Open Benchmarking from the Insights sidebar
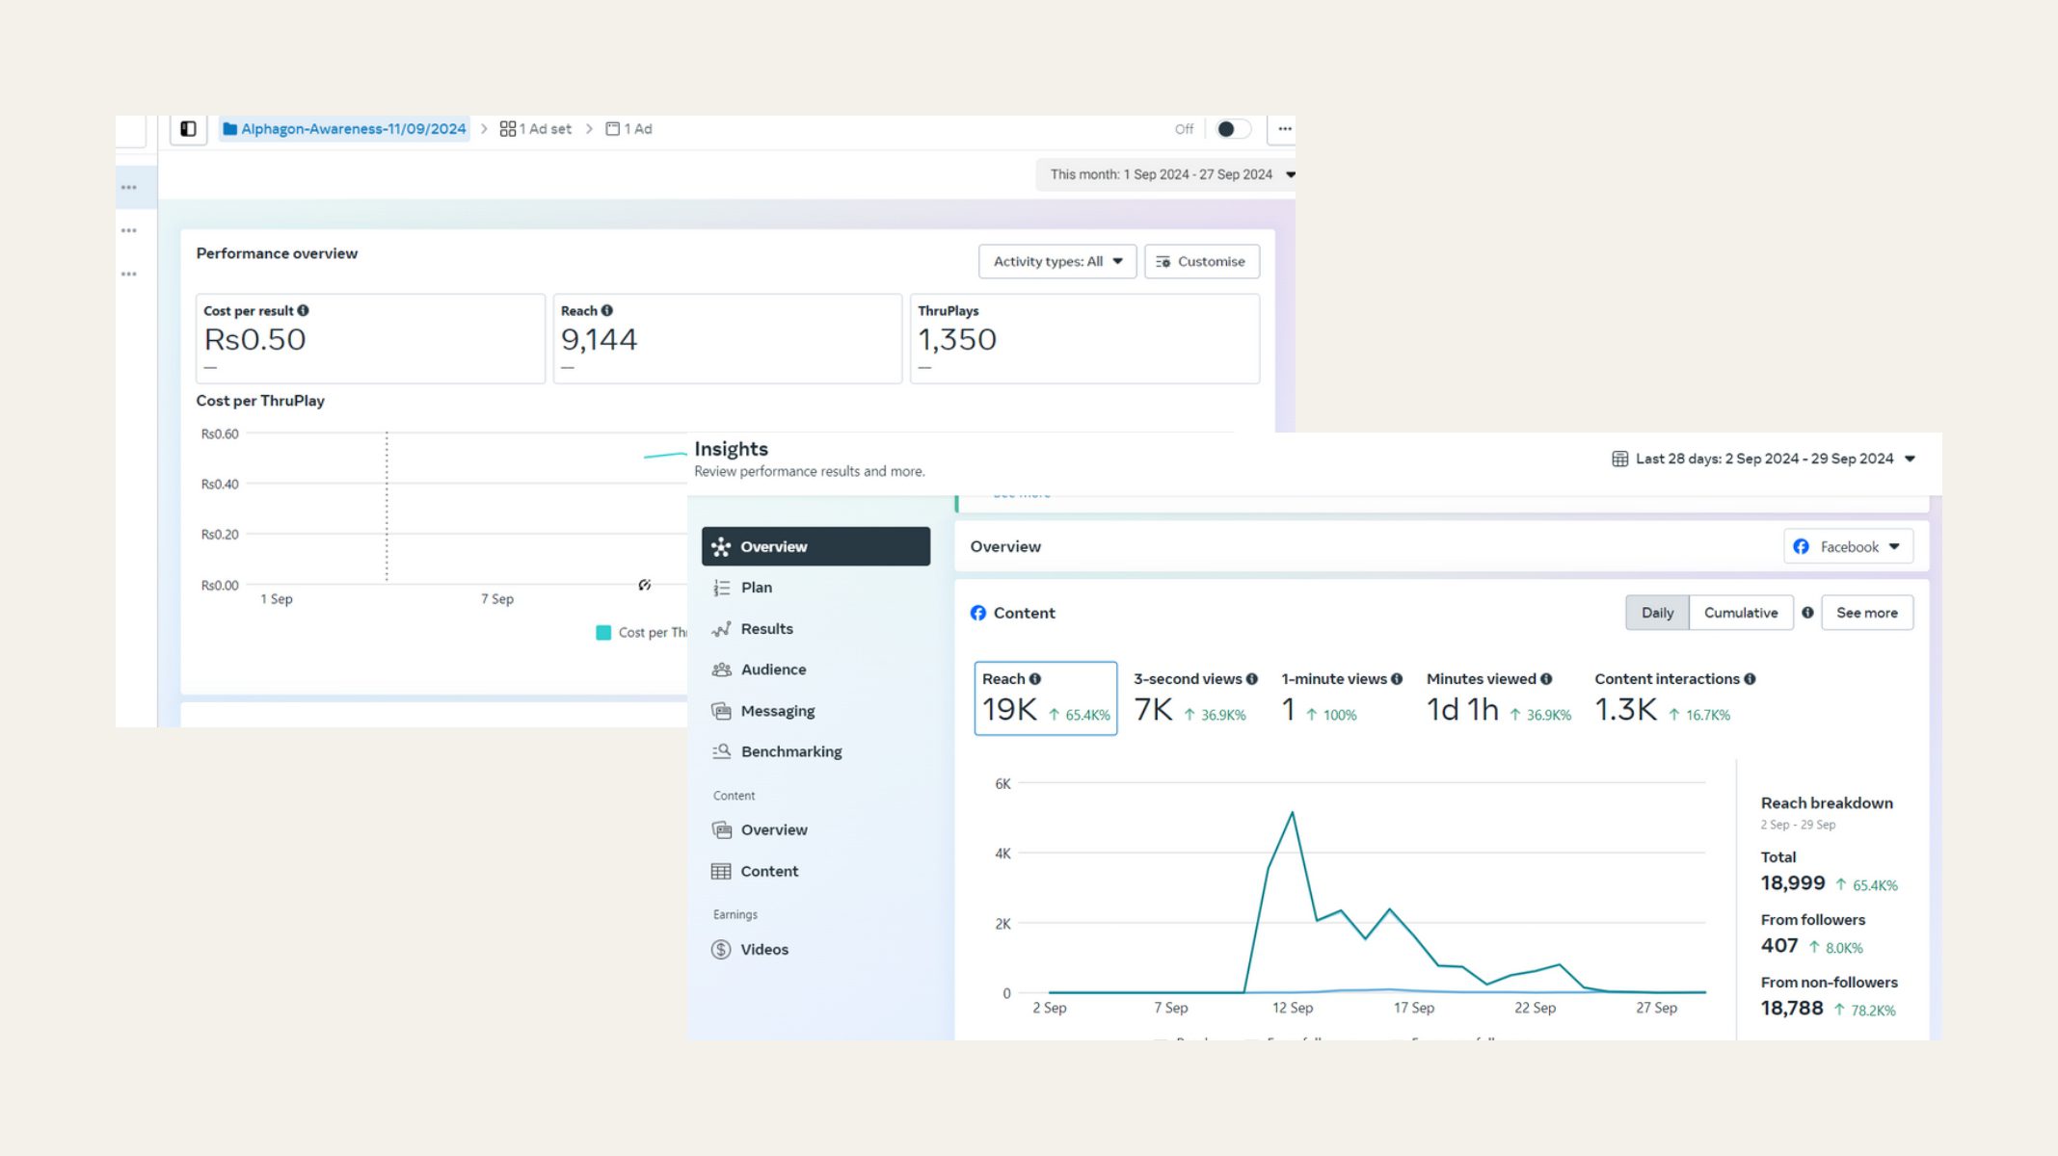2058x1156 pixels. (790, 751)
